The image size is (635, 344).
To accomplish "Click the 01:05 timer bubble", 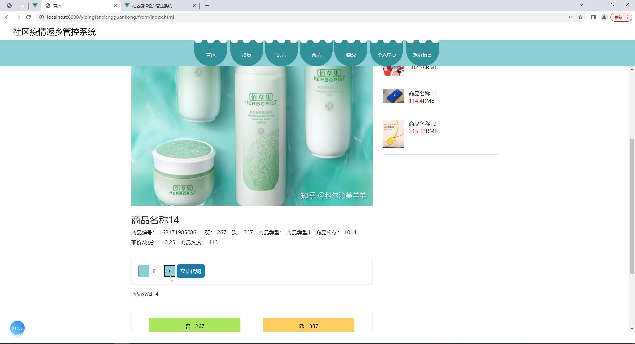I will coord(17,328).
